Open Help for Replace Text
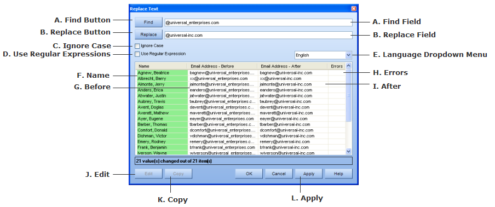Image resolution: width=495 pixels, height=207 pixels. (338, 174)
